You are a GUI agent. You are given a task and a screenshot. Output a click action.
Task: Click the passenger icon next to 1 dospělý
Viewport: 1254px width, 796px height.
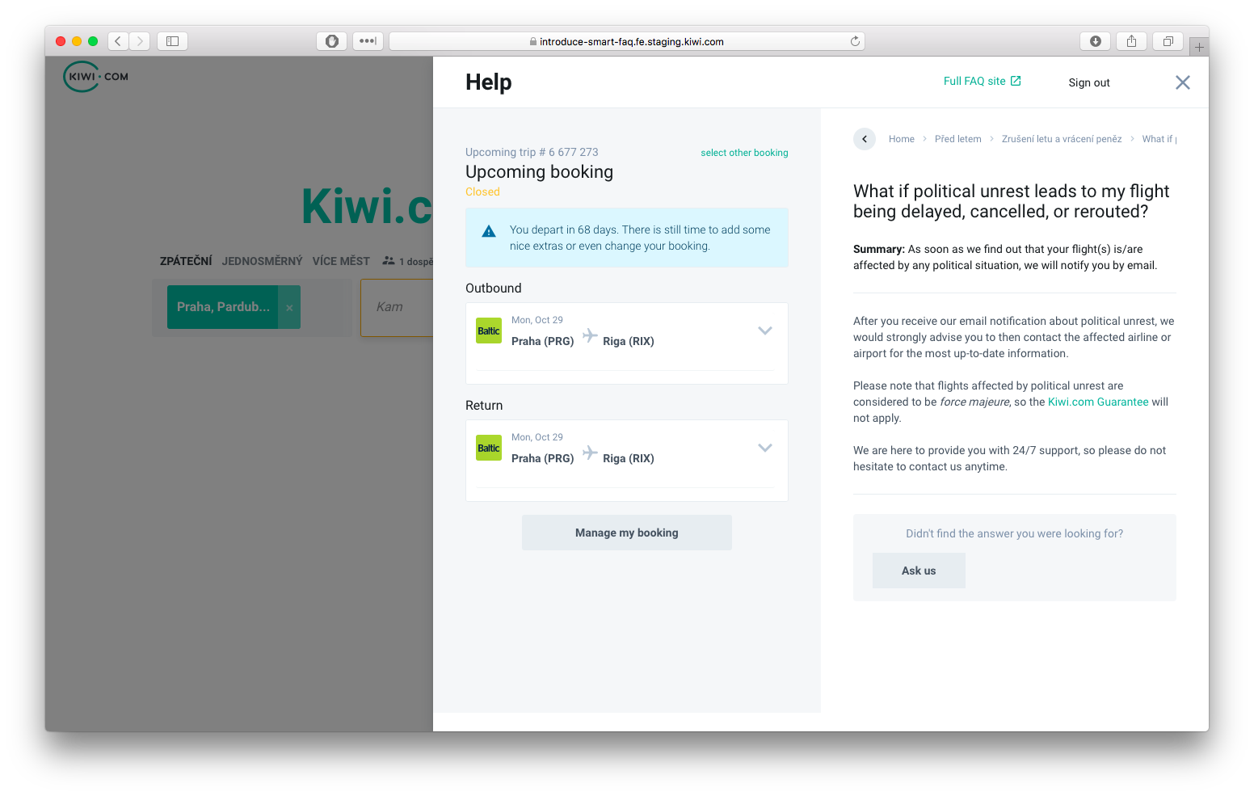click(389, 260)
